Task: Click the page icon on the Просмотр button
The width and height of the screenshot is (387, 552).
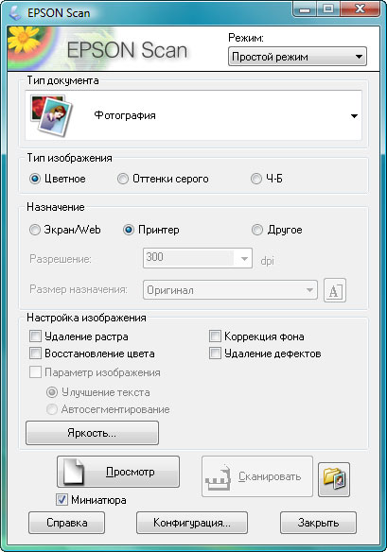Action: coord(74,472)
